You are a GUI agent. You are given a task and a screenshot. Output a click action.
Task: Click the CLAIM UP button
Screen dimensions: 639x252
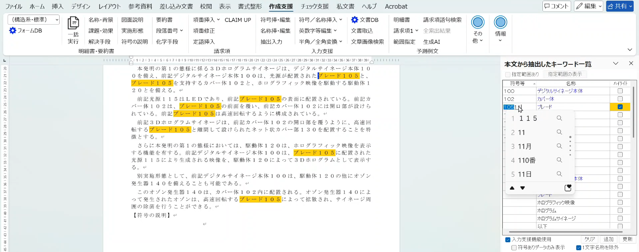coord(238,20)
